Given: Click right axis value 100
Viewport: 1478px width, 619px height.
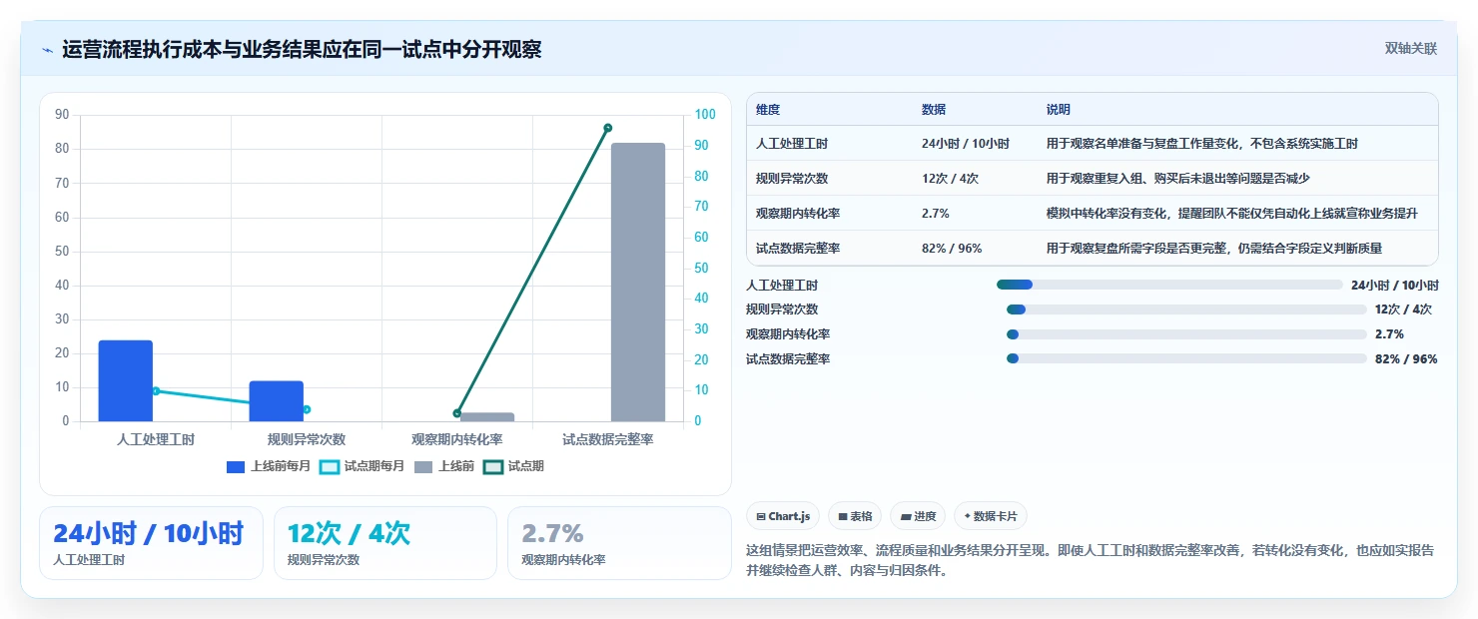Looking at the screenshot, I should coord(706,115).
